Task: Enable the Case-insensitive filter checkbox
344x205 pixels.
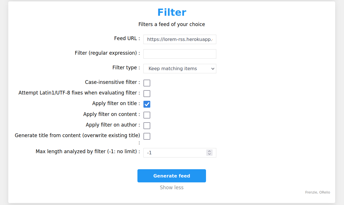Action: (147, 83)
